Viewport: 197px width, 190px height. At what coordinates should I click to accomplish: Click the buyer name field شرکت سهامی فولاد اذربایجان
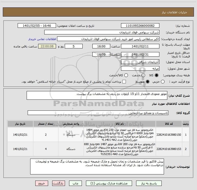coord(102,32)
